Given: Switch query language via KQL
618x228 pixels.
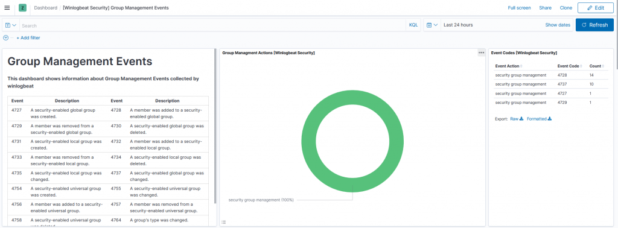Looking at the screenshot, I should (413, 25).
